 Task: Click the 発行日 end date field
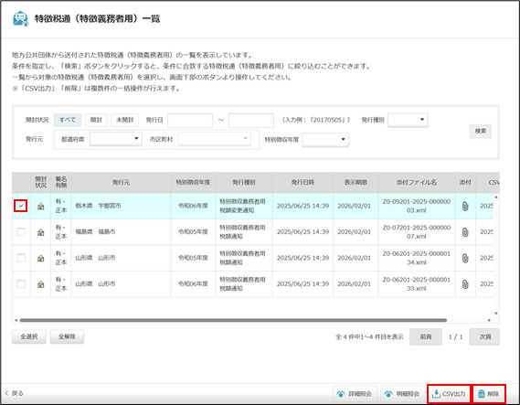(x=251, y=121)
